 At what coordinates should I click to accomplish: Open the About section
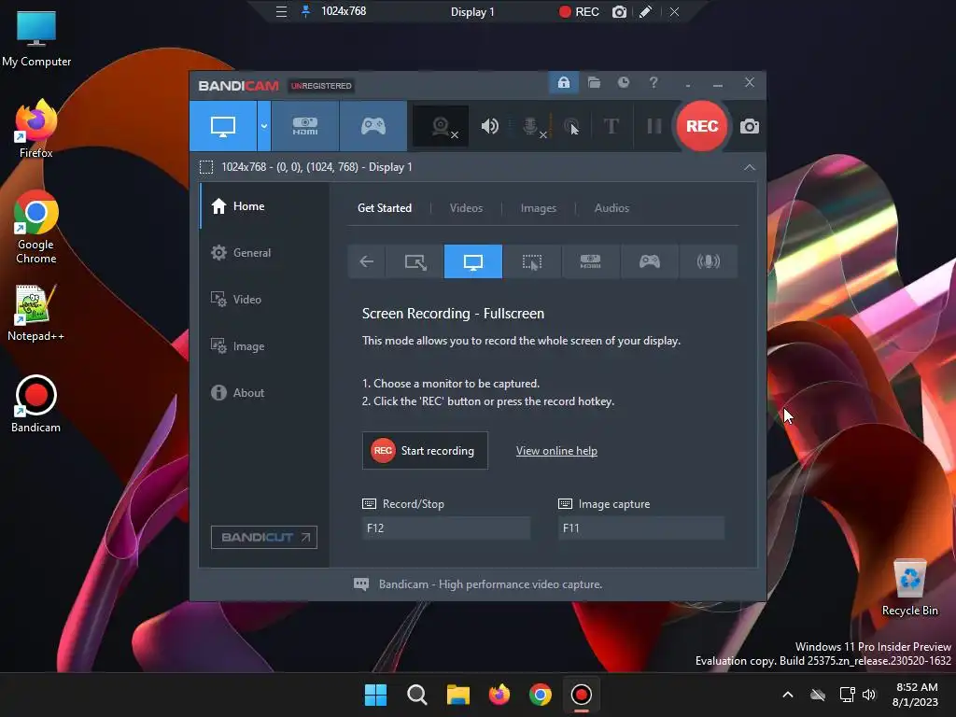(264, 393)
